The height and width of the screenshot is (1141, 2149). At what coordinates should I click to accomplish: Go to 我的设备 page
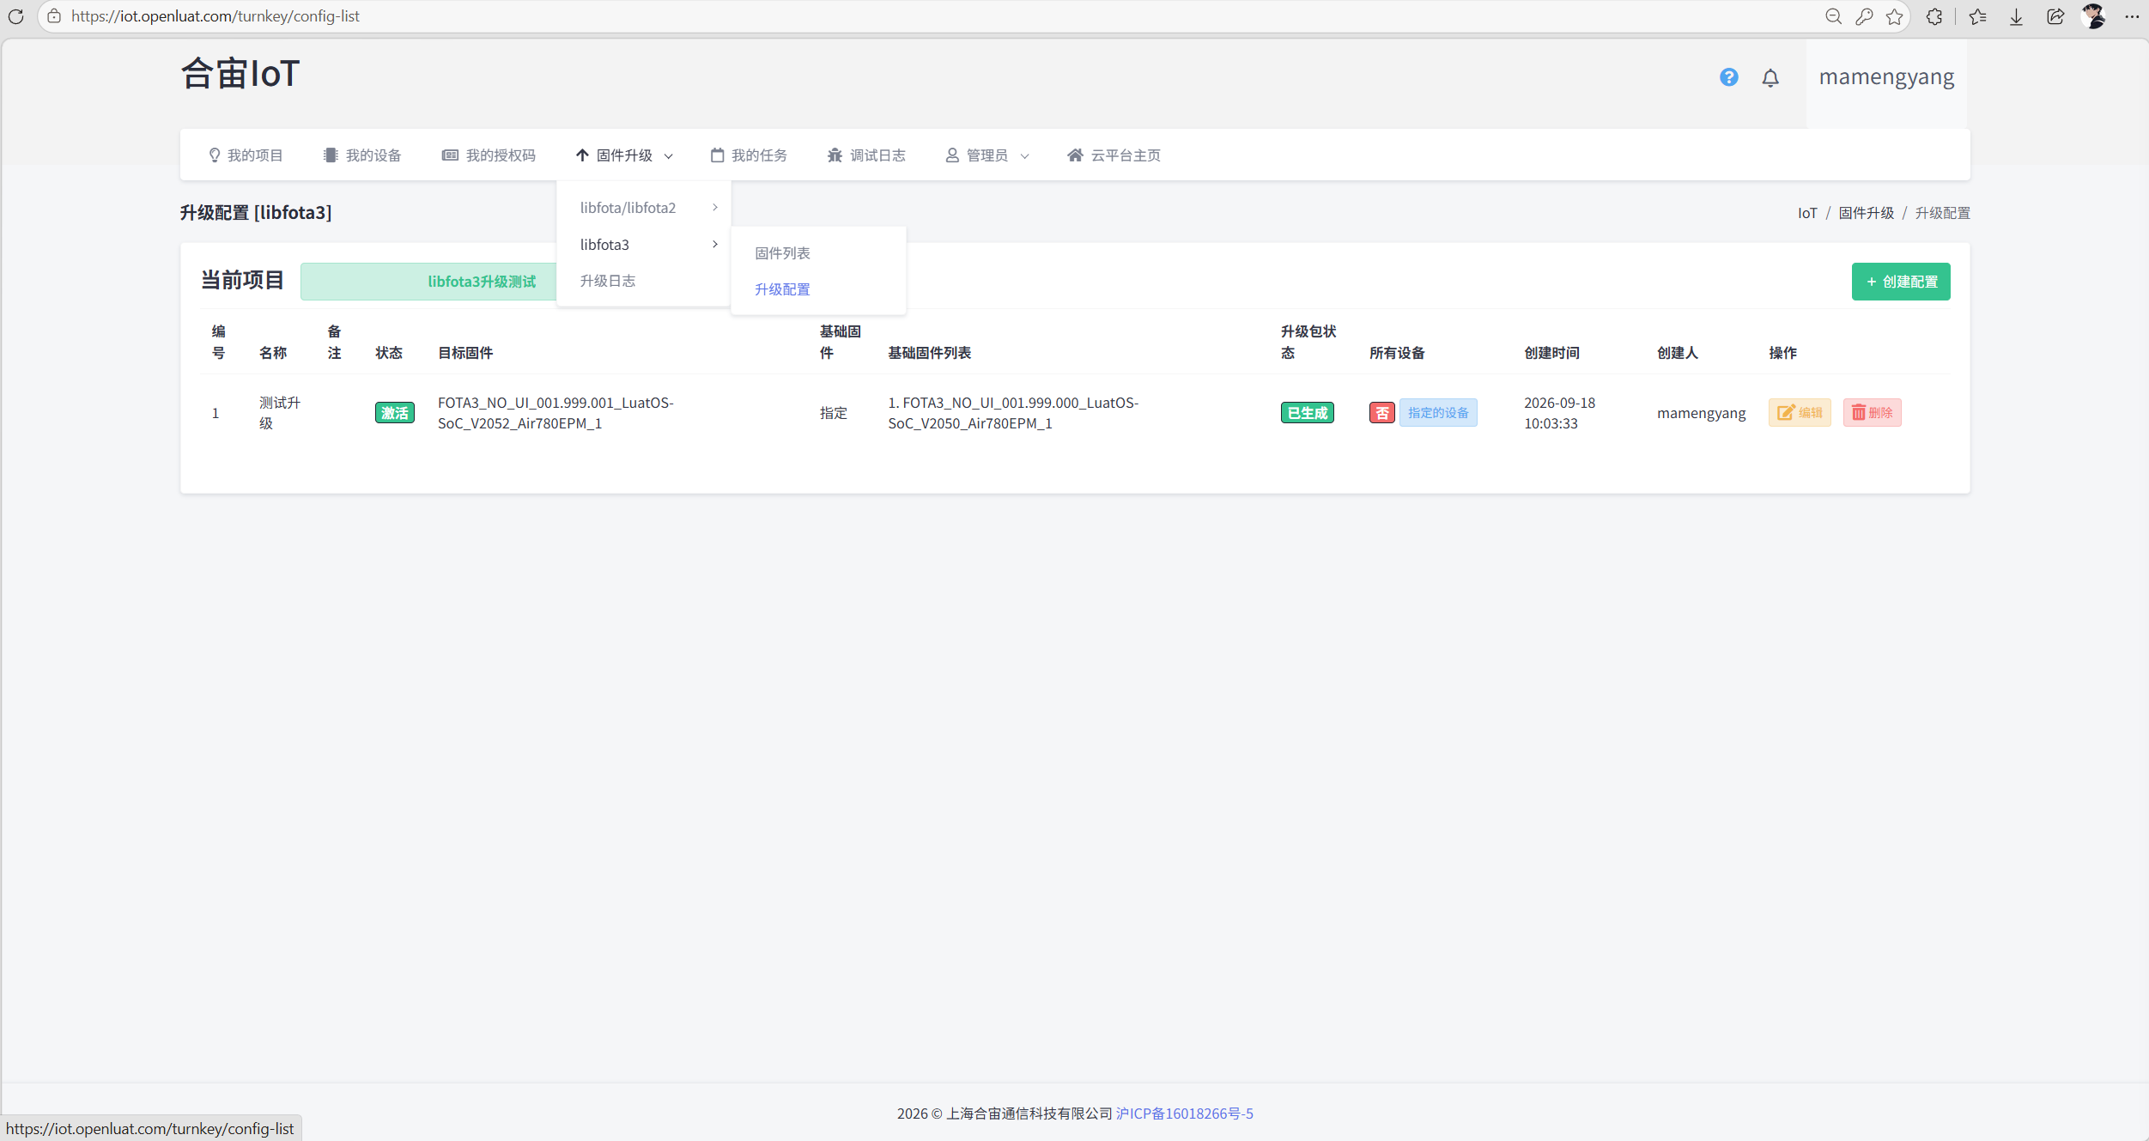point(361,155)
